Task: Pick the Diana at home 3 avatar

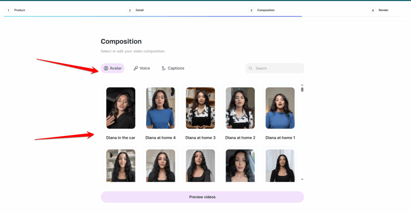Action: (x=200, y=108)
